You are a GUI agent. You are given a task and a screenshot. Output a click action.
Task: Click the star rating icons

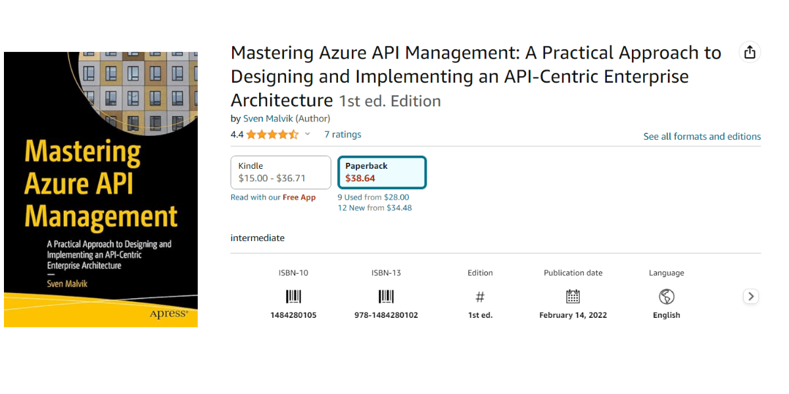[272, 135]
